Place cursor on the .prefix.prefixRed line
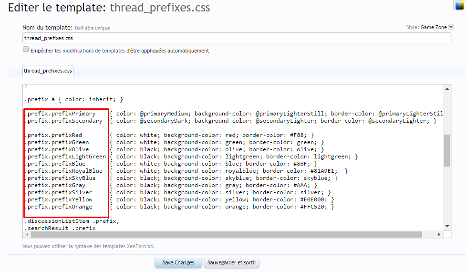466x272 pixels. click(191, 135)
